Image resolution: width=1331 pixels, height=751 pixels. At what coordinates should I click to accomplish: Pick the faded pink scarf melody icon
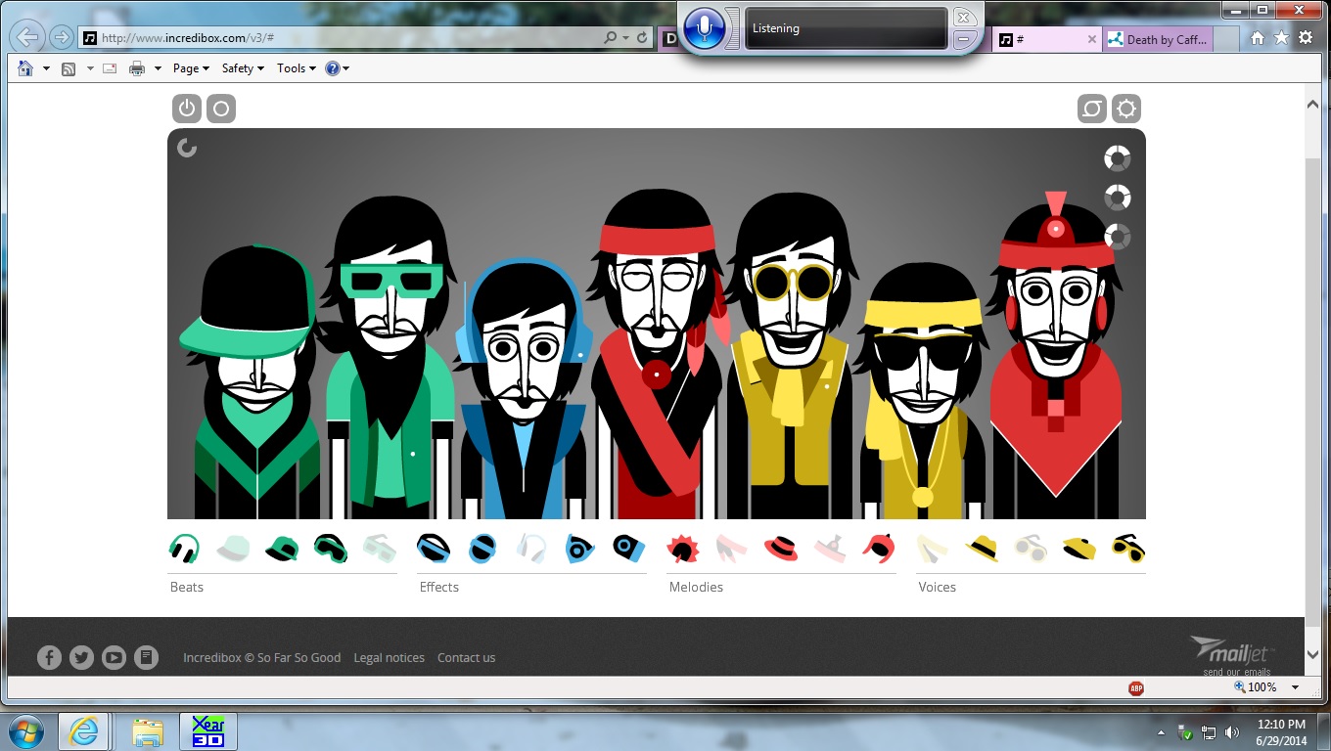click(732, 549)
